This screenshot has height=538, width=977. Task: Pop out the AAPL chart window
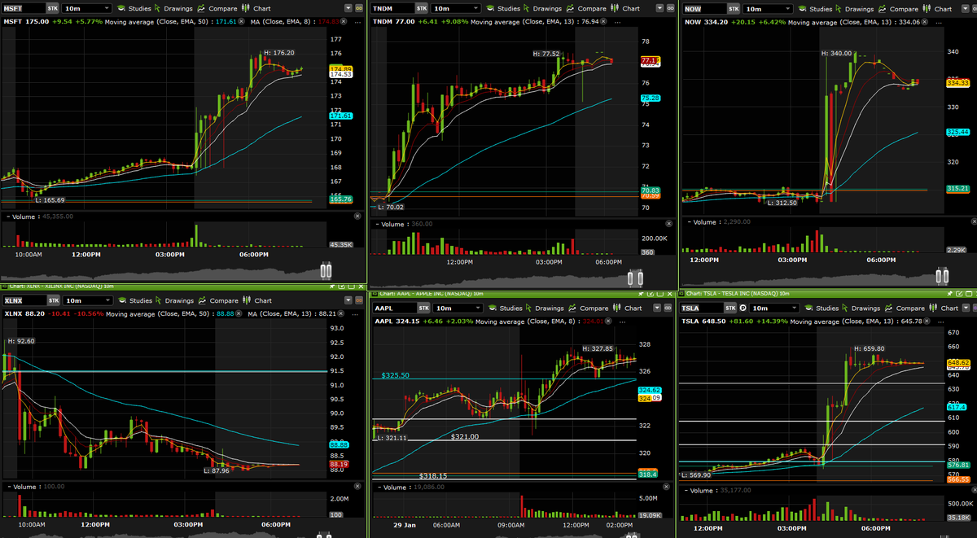(651, 294)
